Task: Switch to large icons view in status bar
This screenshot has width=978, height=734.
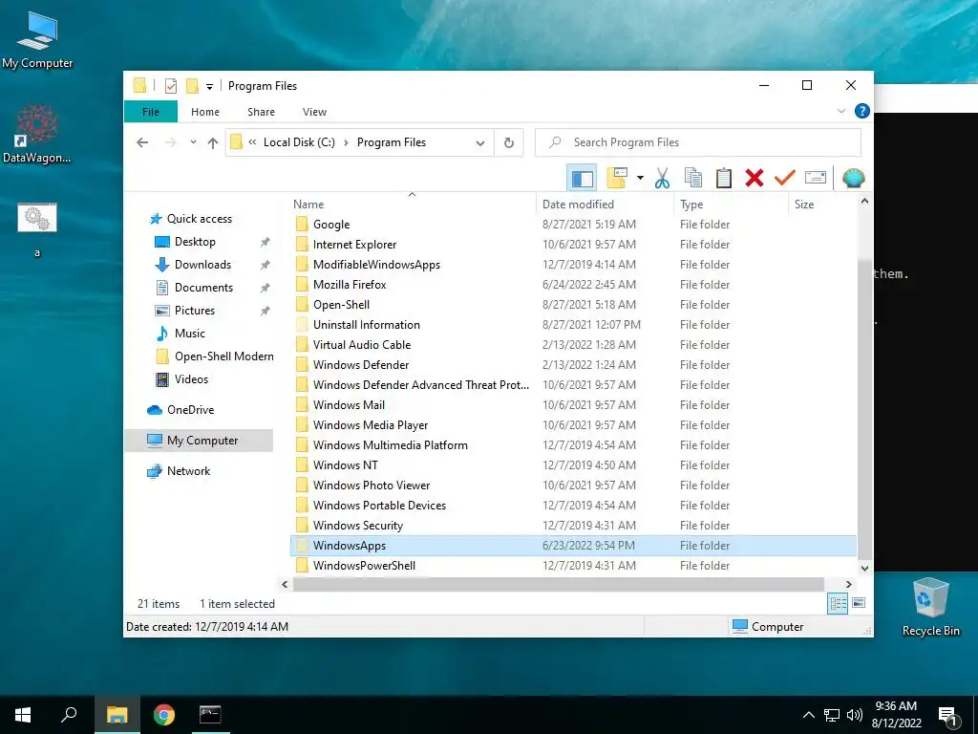Action: pyautogui.click(x=859, y=603)
